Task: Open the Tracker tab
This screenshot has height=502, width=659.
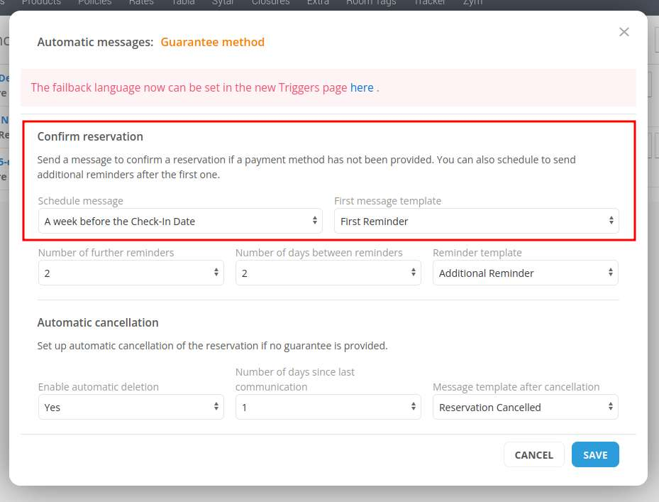Action: [429, 3]
